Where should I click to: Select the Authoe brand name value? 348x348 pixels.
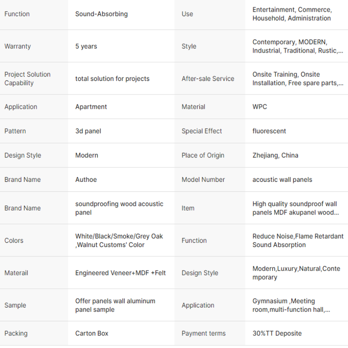tap(86, 180)
